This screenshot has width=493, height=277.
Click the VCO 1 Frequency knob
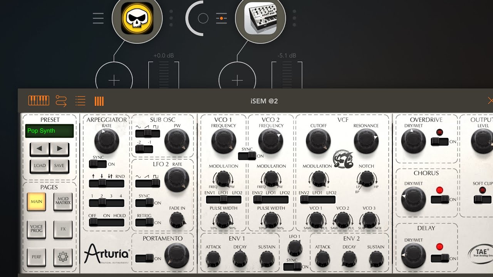click(x=224, y=141)
